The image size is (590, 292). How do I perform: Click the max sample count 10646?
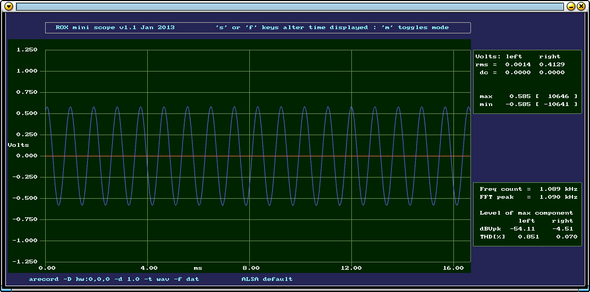coord(558,96)
